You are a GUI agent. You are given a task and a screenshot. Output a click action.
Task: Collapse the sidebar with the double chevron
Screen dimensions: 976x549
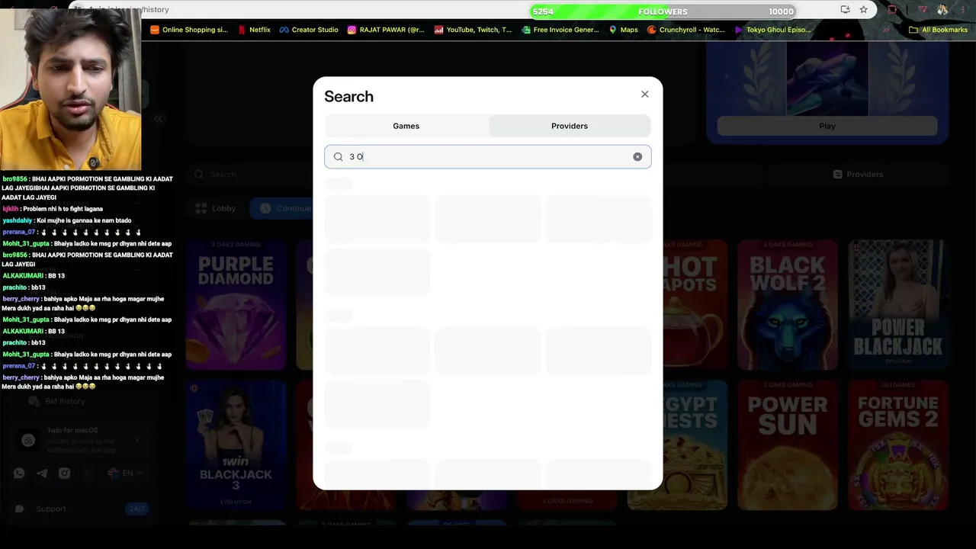coord(159,118)
